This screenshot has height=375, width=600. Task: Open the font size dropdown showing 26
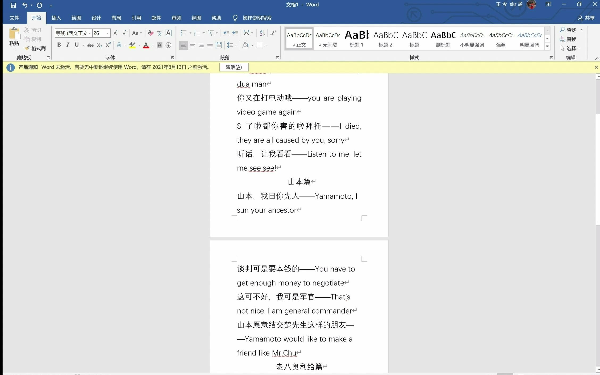tap(108, 33)
